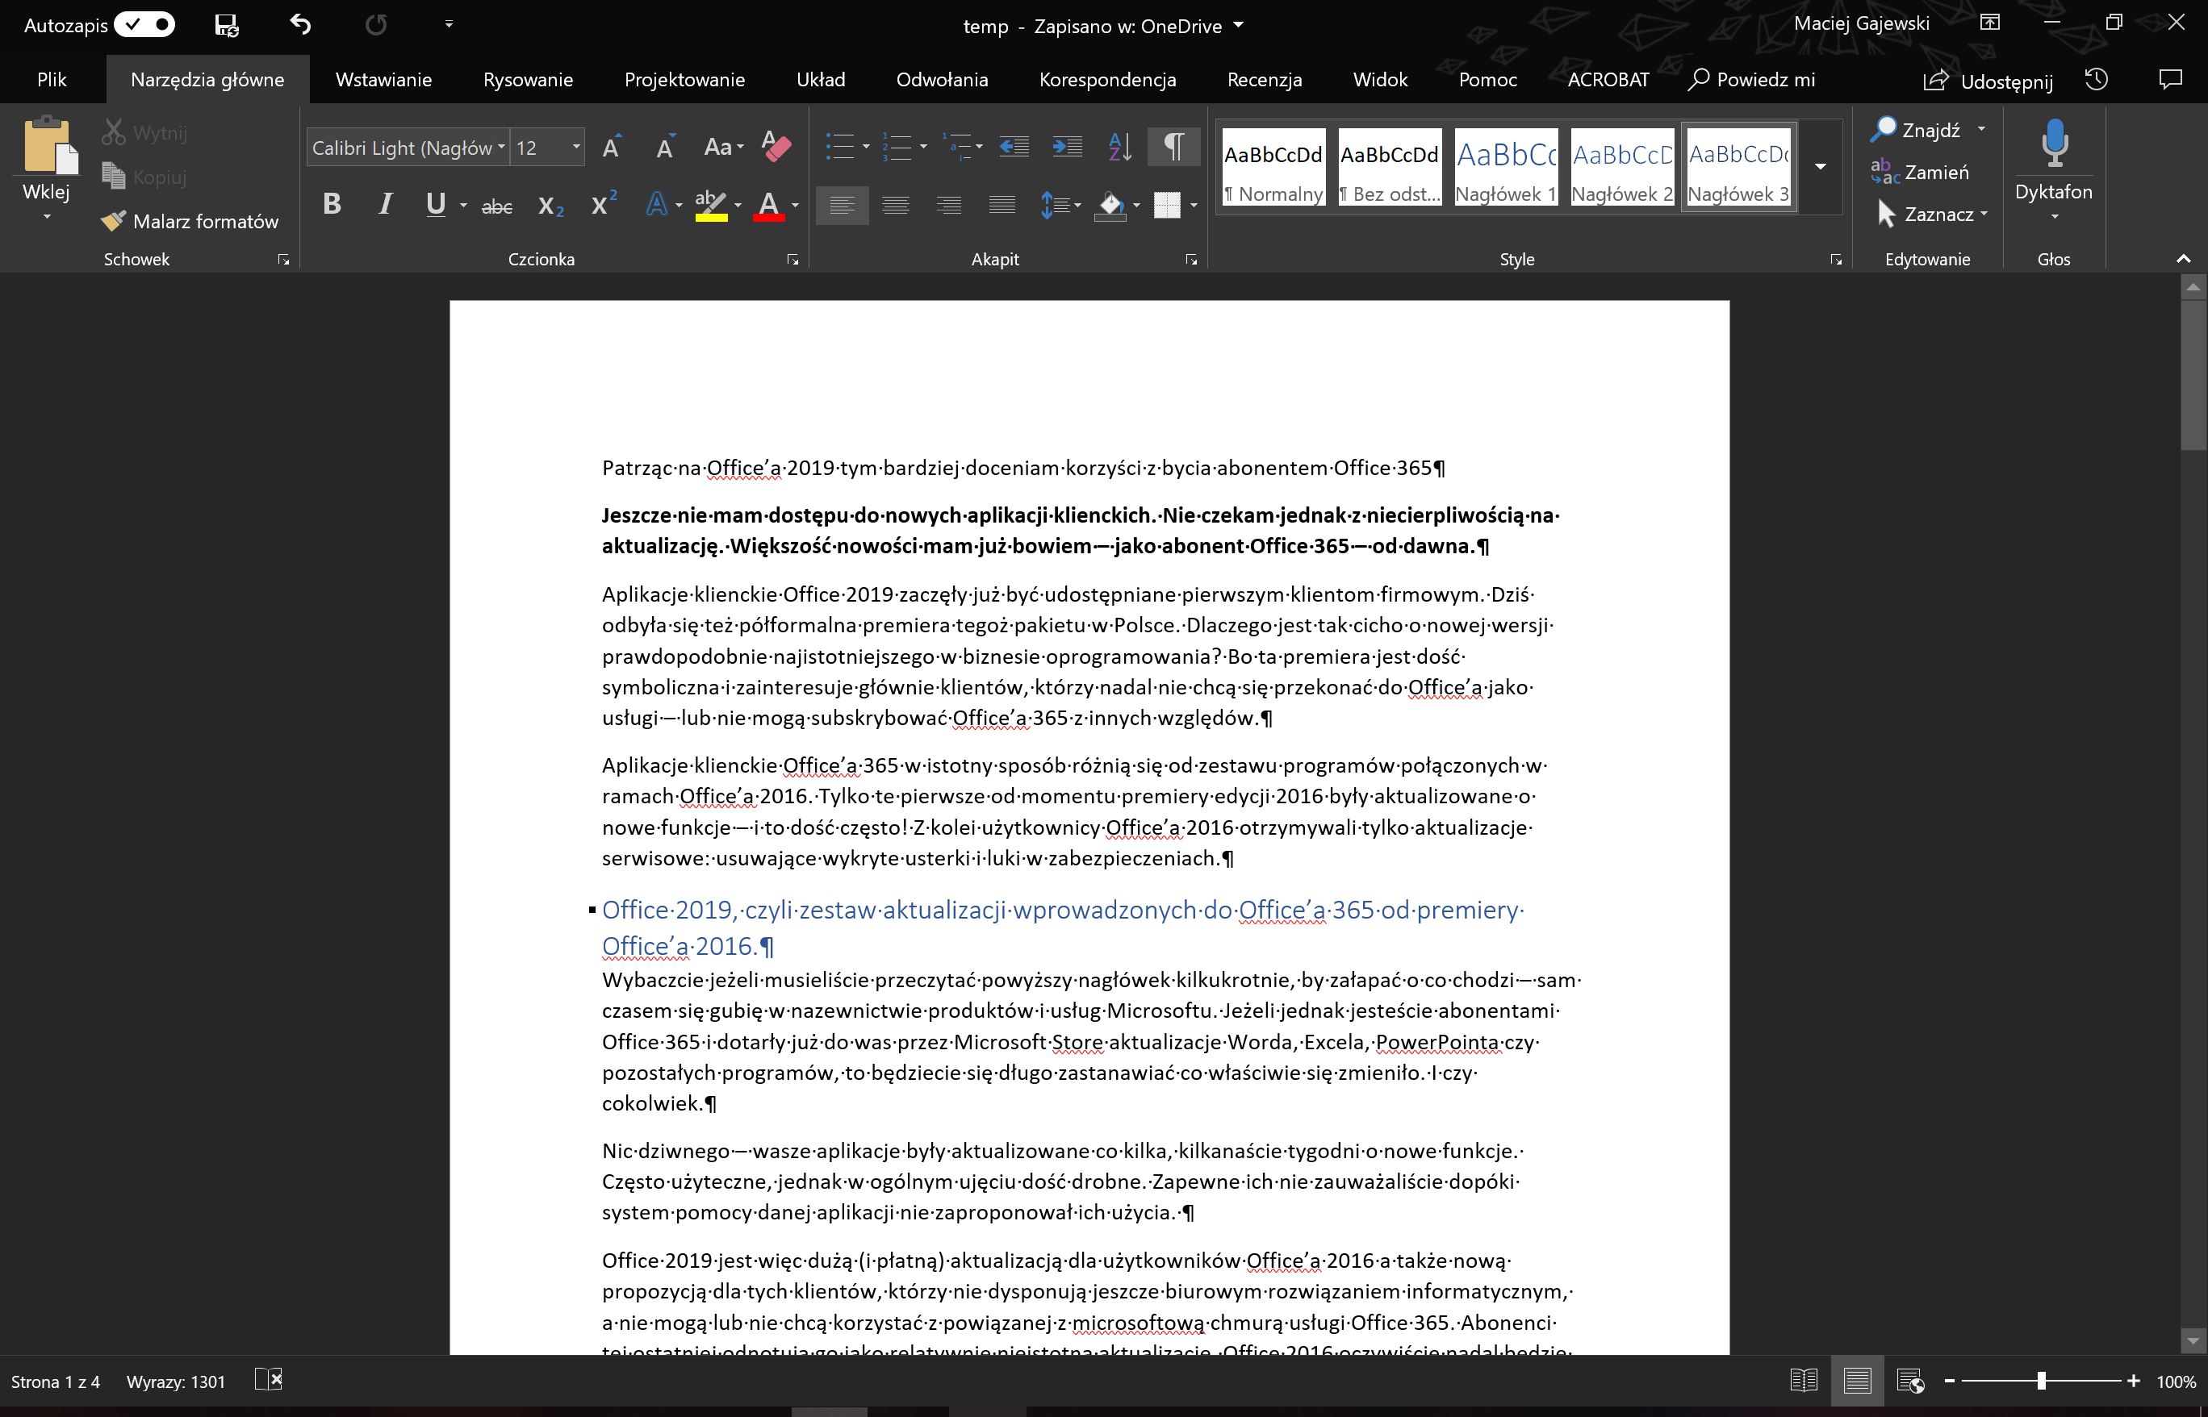
Task: Align text left
Action: click(842, 204)
